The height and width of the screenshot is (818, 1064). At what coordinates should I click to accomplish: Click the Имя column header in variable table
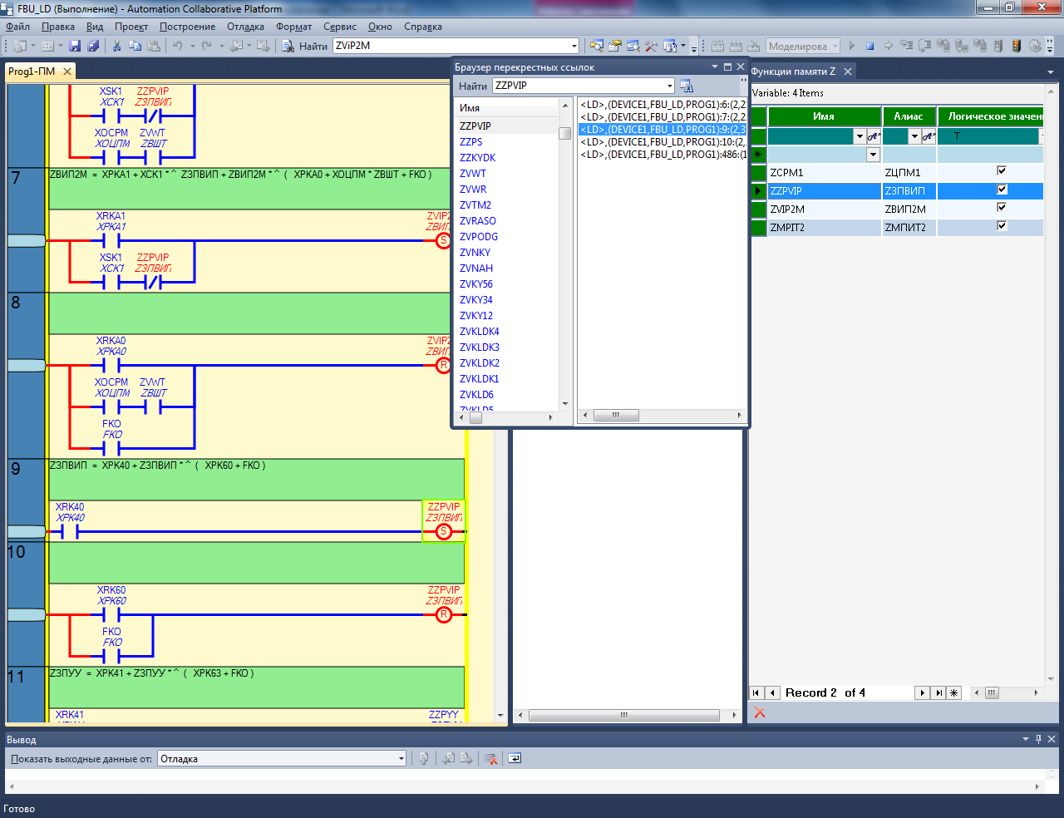tap(823, 116)
